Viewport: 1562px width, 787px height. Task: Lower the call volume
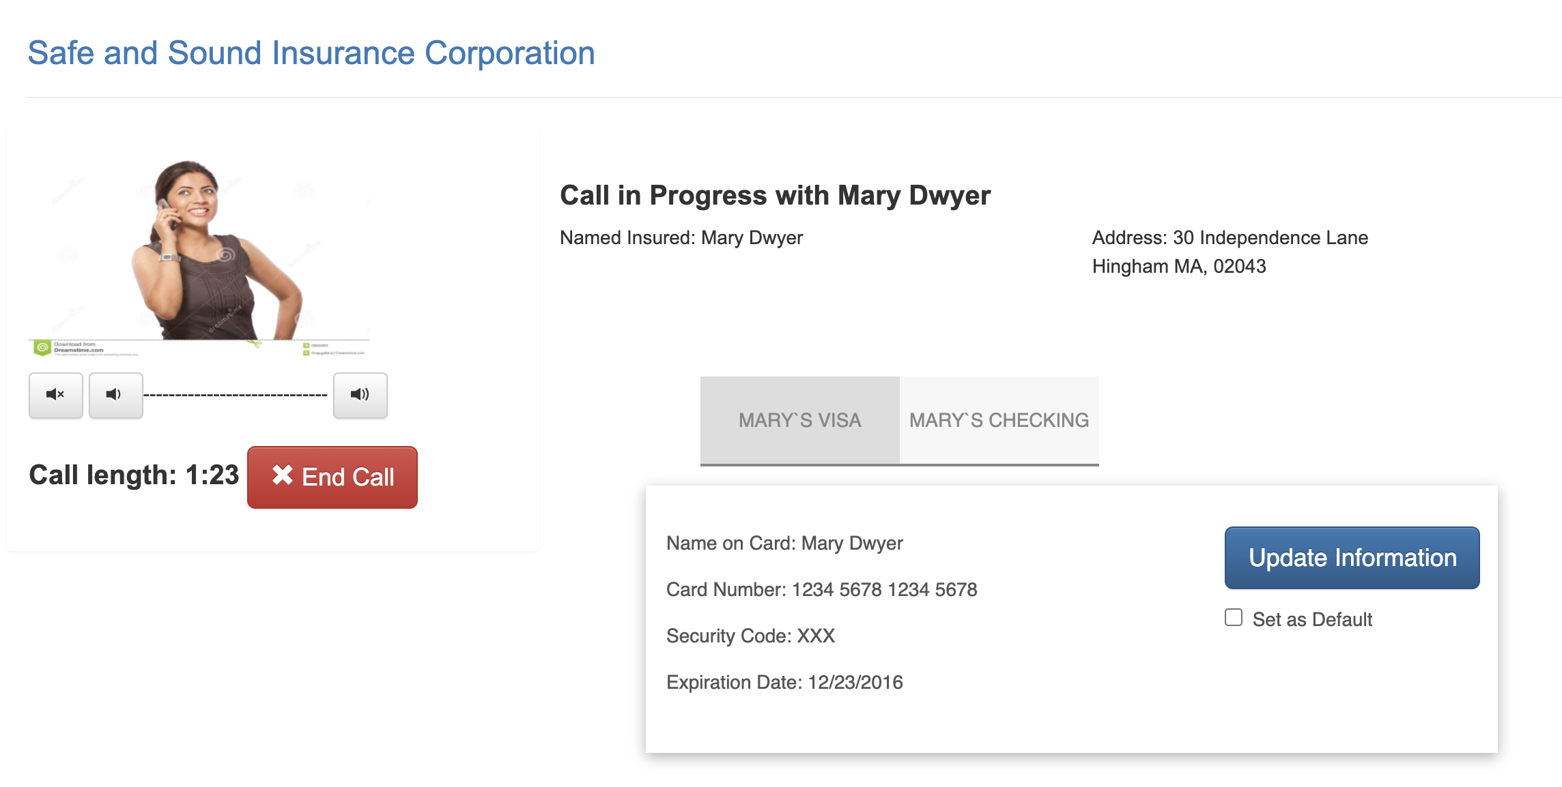tap(116, 395)
